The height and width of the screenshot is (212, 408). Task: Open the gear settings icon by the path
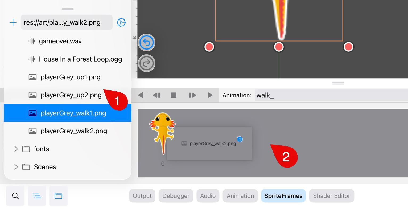(x=121, y=22)
